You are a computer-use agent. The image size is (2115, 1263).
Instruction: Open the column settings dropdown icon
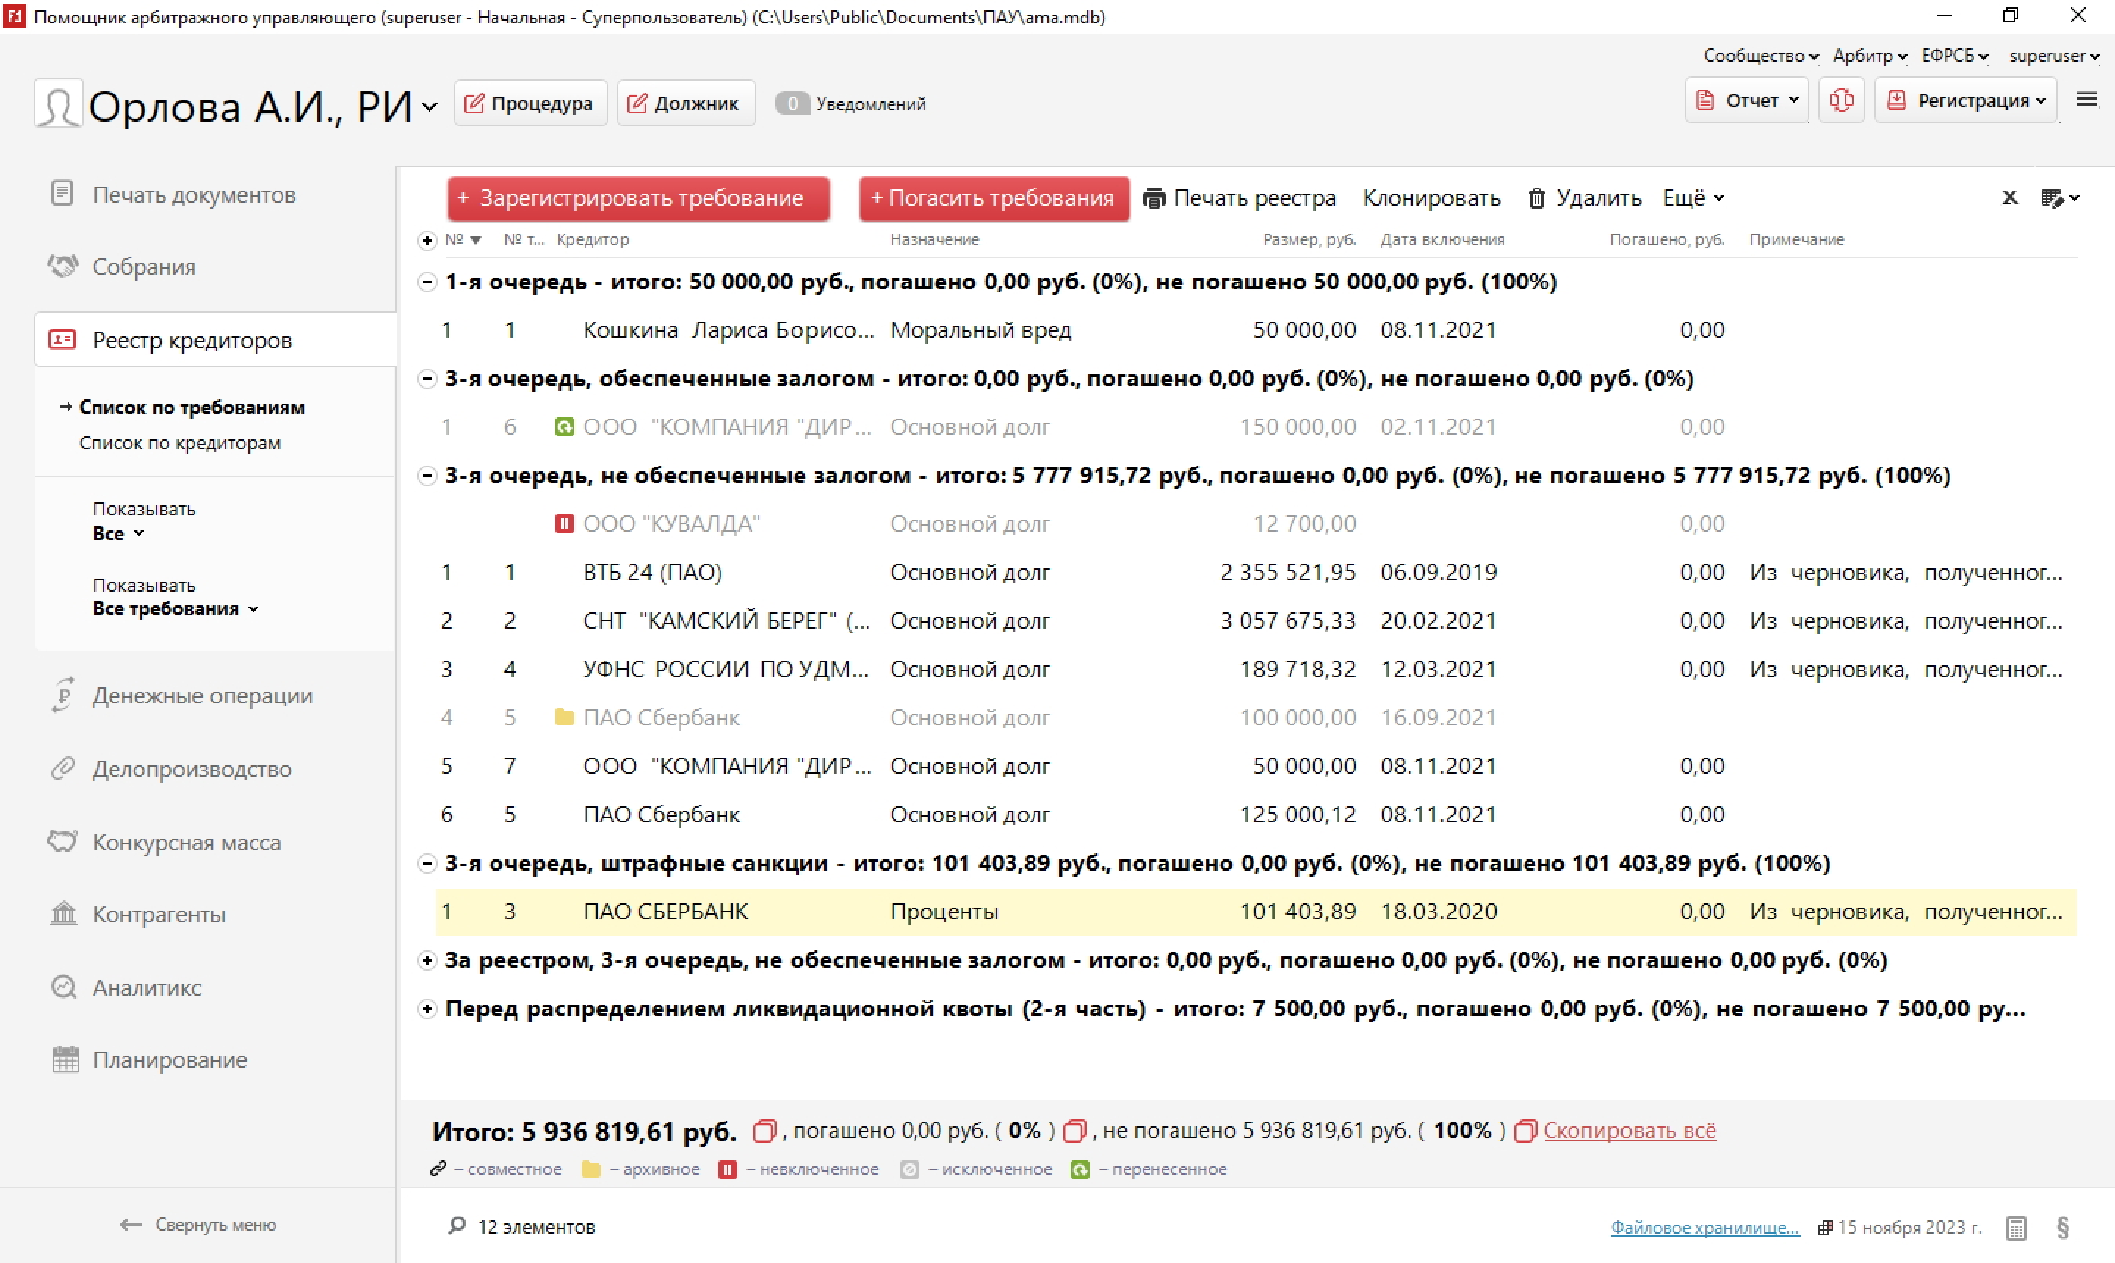tap(2060, 198)
